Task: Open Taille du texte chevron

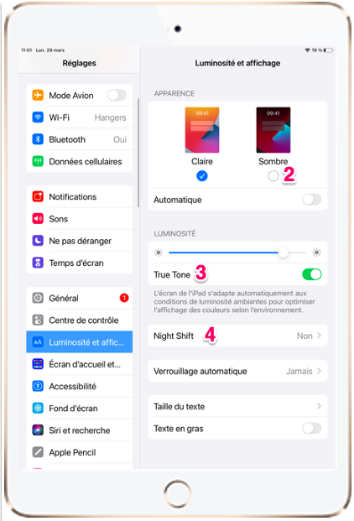Action: pyautogui.click(x=319, y=406)
